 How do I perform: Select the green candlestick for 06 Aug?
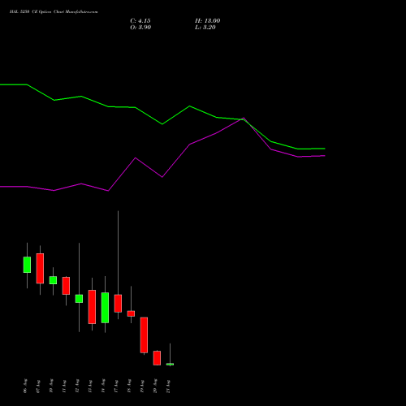27,265
